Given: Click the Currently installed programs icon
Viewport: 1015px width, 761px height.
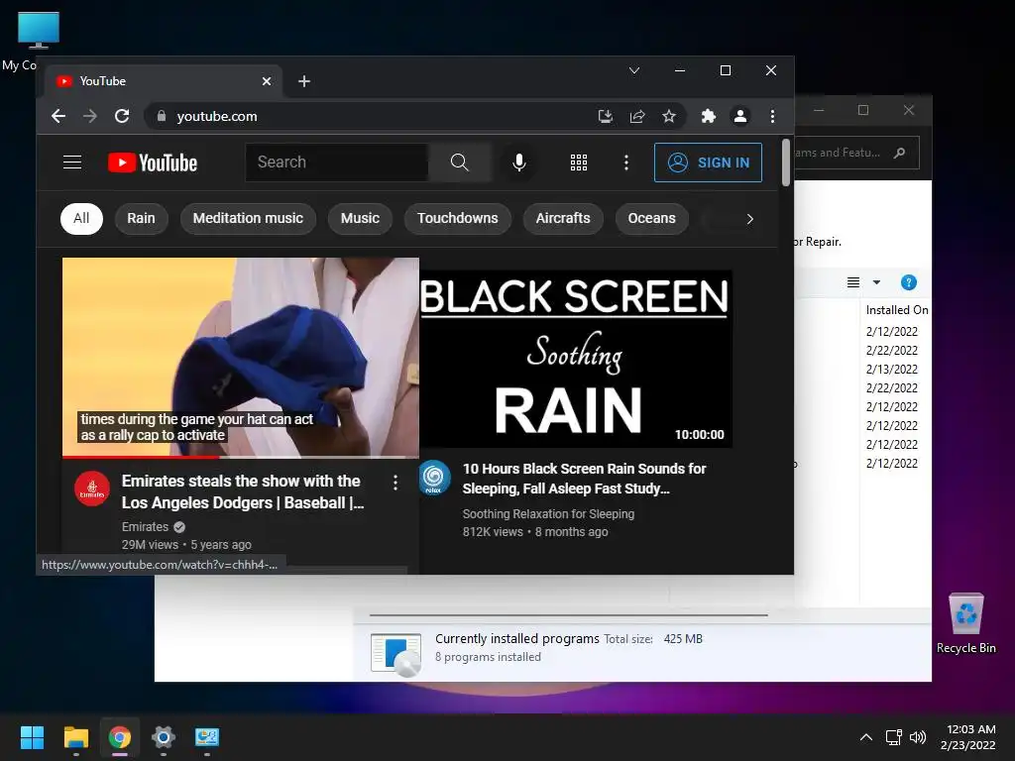Looking at the screenshot, I should click(x=396, y=654).
